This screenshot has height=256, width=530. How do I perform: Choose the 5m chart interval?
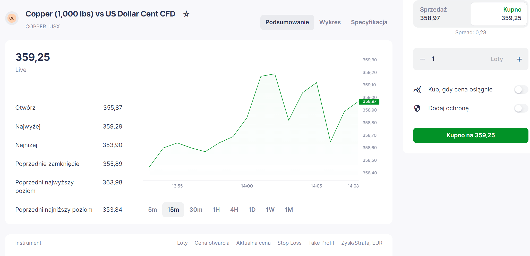coord(152,210)
